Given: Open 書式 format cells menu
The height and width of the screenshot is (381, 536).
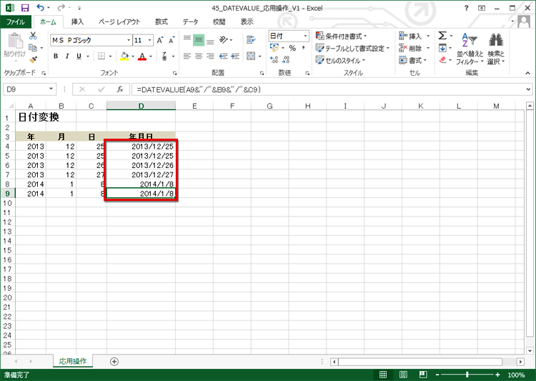Looking at the screenshot, I should pos(413,61).
